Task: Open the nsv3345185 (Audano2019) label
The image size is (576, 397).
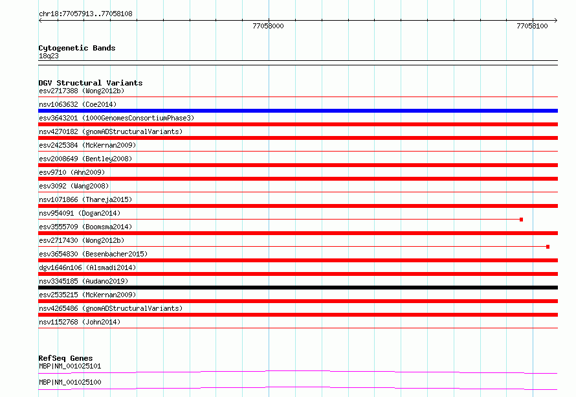Action: [x=83, y=281]
